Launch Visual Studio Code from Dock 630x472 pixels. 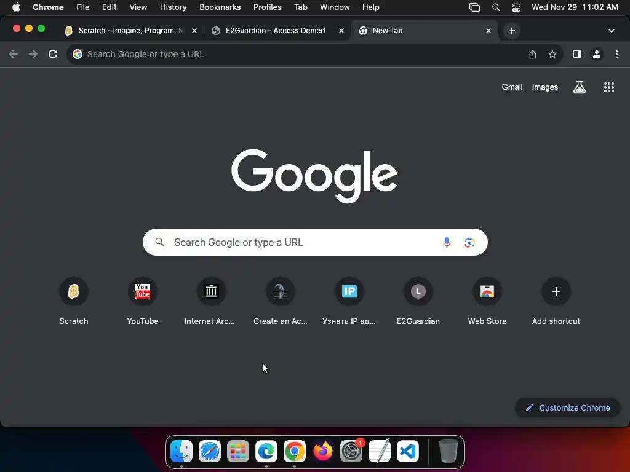pyautogui.click(x=408, y=451)
